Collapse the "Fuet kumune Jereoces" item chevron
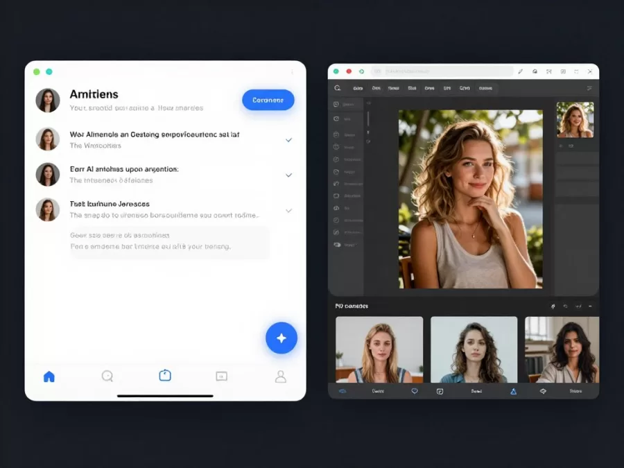The image size is (624, 468). click(289, 210)
